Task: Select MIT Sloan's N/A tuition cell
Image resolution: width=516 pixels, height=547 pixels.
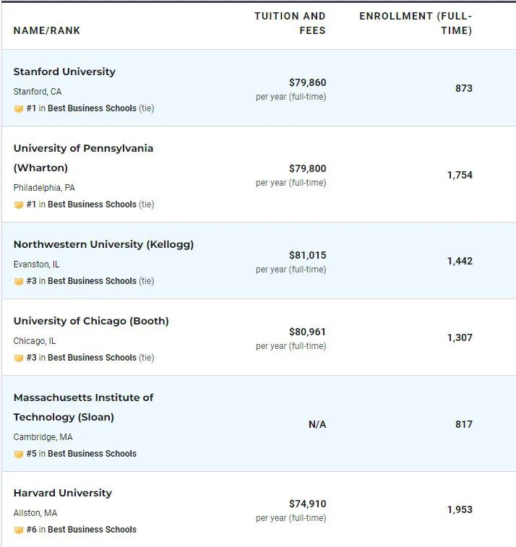Action: pos(317,425)
